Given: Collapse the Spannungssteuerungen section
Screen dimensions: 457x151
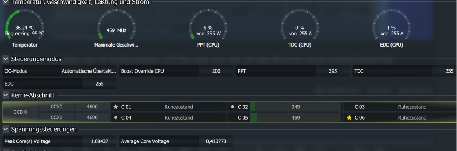Looking at the screenshot, I should [x=5, y=129].
